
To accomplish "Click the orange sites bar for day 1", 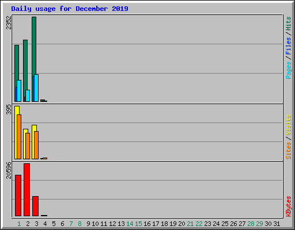I will 19,137.
